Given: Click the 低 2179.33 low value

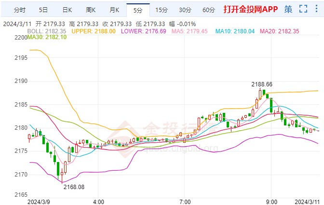Looking at the screenshot, I should [x=150, y=24].
